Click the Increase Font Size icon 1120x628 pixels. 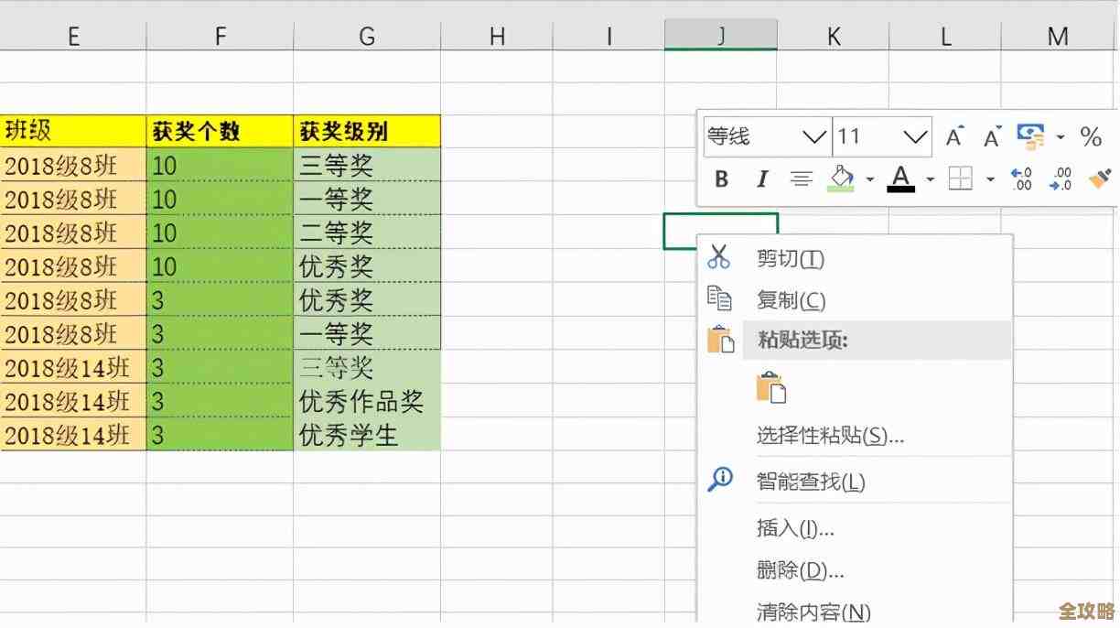tap(954, 135)
